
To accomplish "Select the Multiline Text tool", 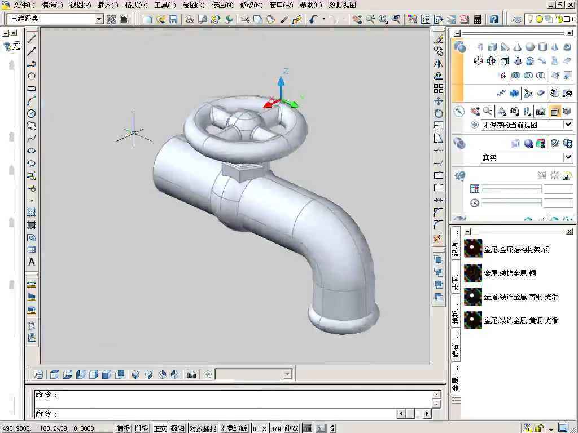I will tap(32, 262).
